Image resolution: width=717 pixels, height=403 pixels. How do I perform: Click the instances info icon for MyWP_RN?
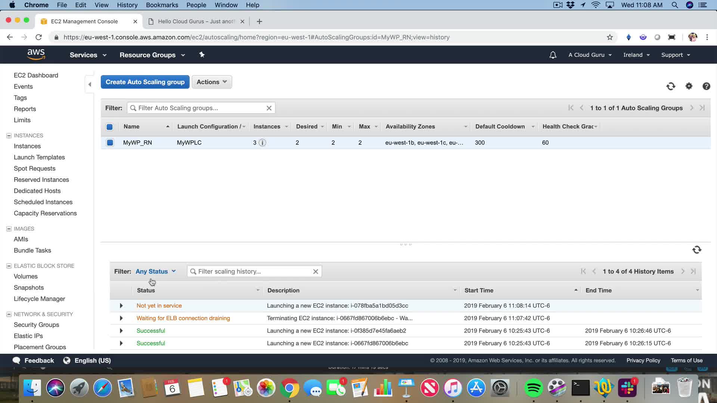tap(263, 143)
